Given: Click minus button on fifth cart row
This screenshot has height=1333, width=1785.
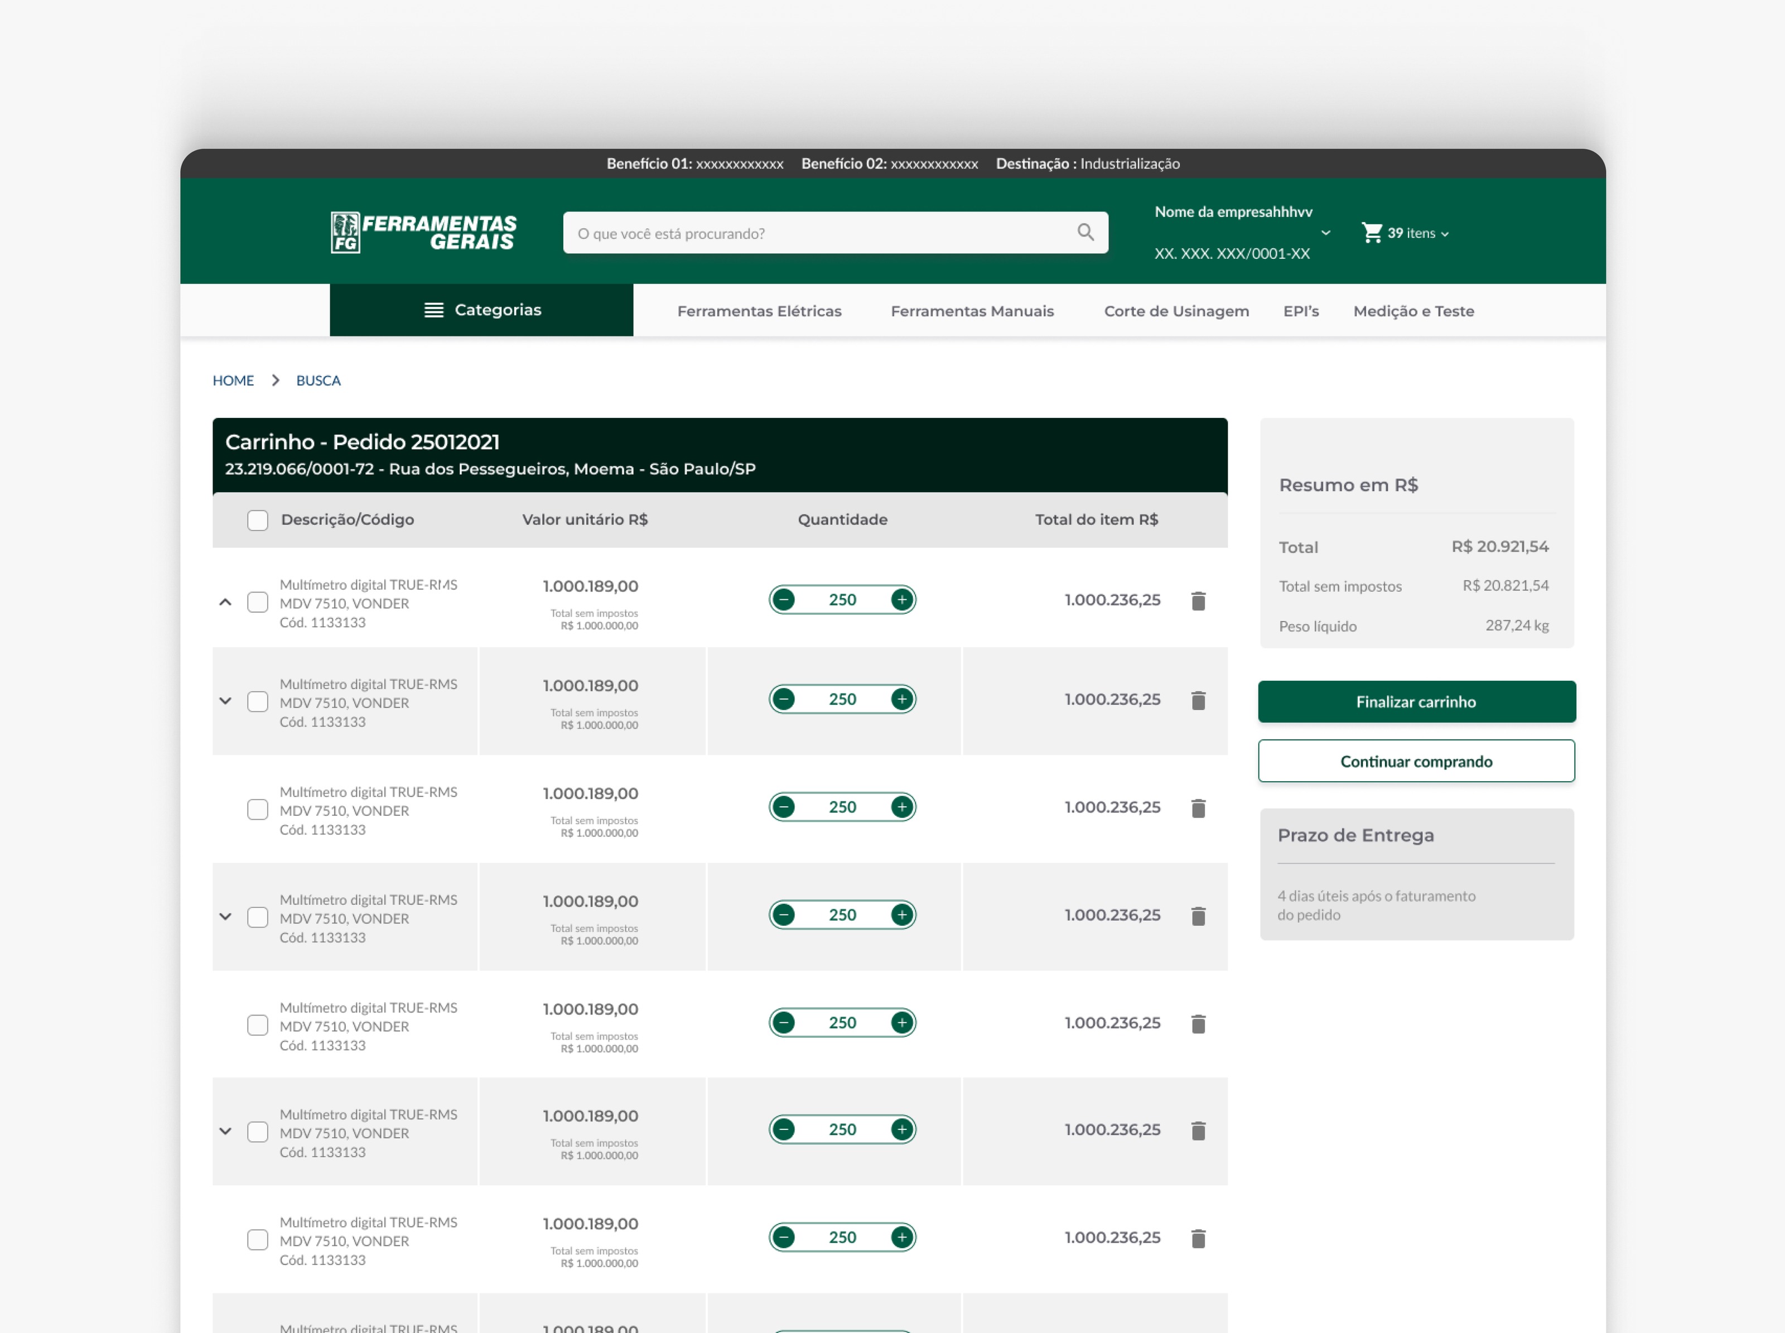Looking at the screenshot, I should (783, 1022).
